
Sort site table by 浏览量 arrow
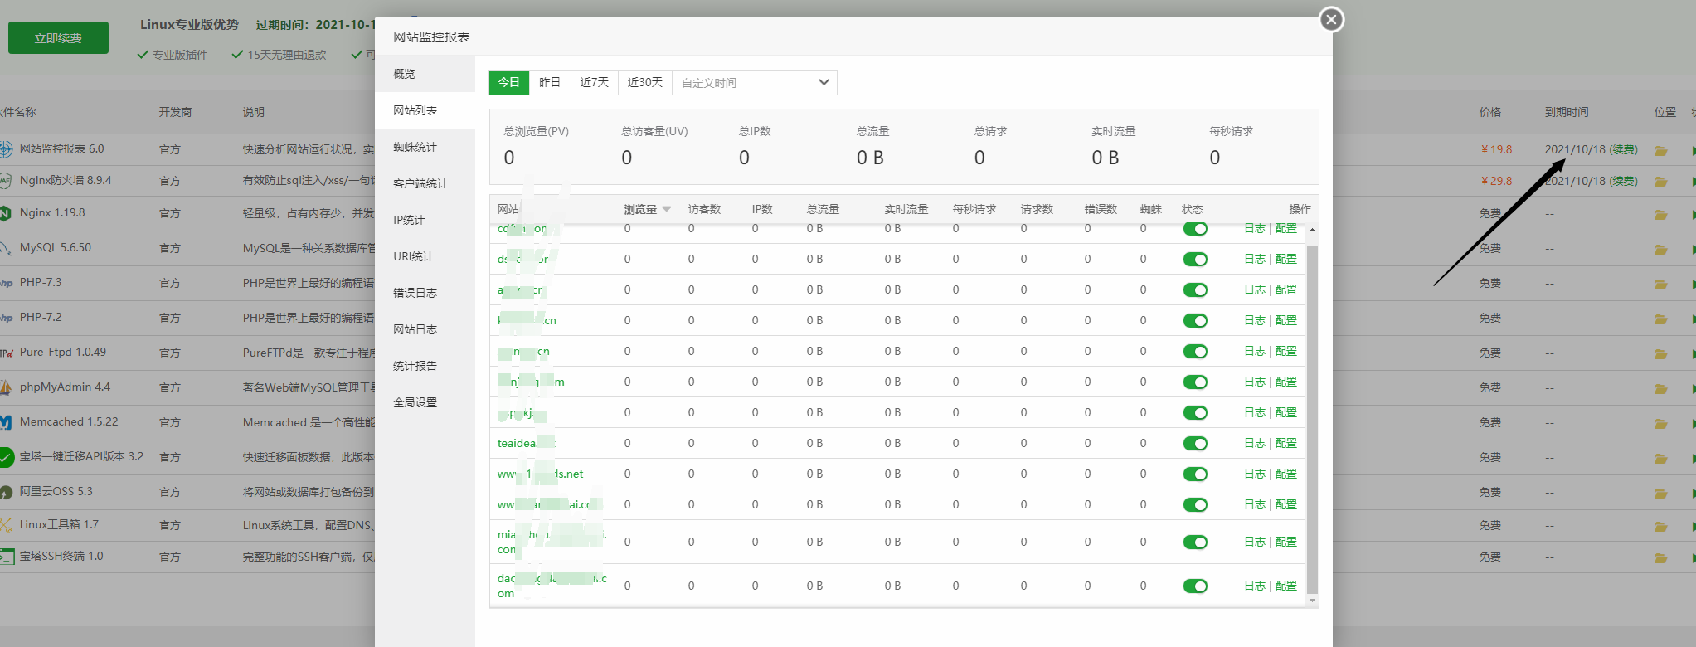[667, 209]
